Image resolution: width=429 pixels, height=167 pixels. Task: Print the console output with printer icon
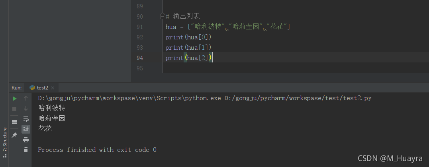coord(26,140)
